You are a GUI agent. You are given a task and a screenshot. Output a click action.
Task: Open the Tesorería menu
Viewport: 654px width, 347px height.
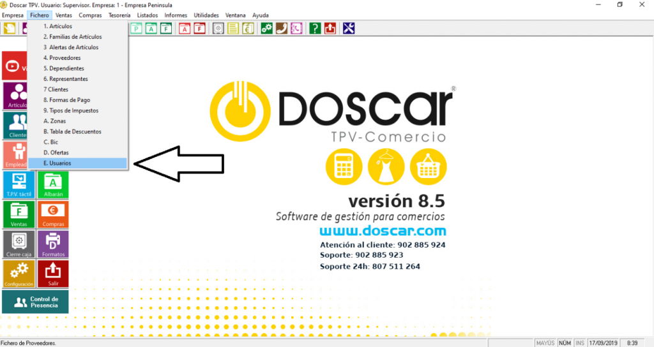(119, 15)
